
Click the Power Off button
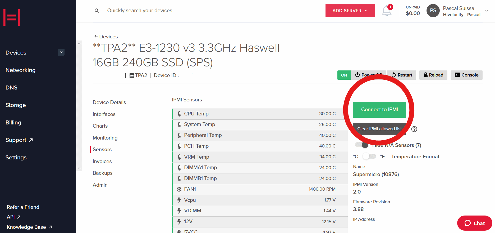tap(368, 75)
